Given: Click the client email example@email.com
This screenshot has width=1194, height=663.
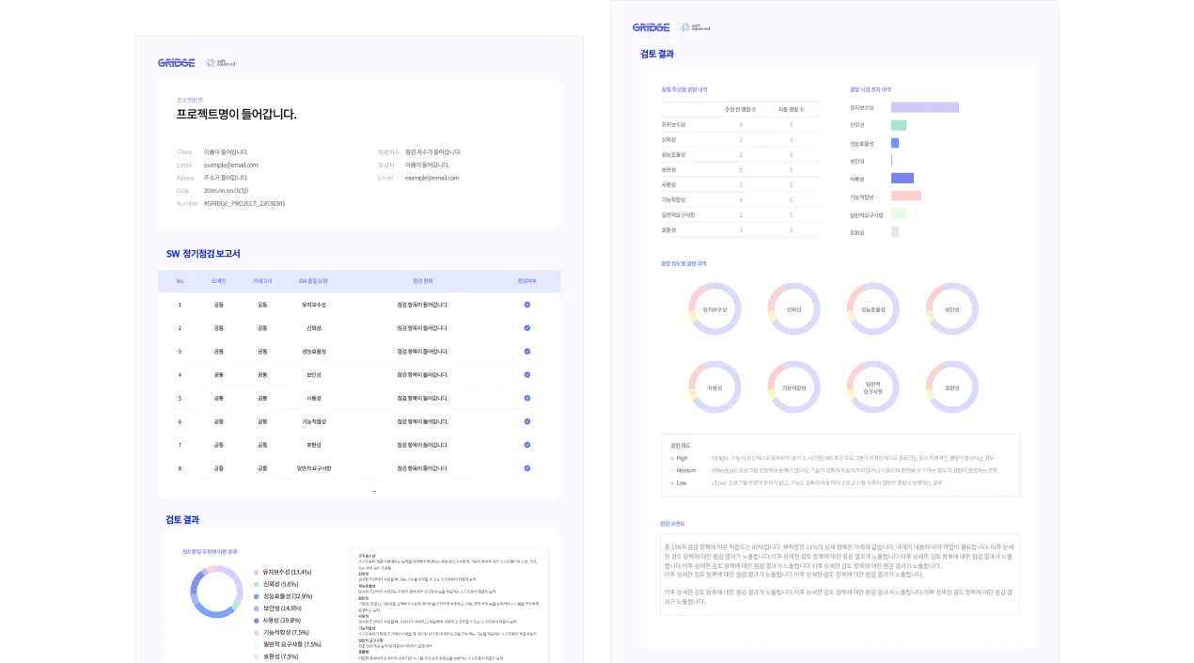Looking at the screenshot, I should [x=230, y=165].
